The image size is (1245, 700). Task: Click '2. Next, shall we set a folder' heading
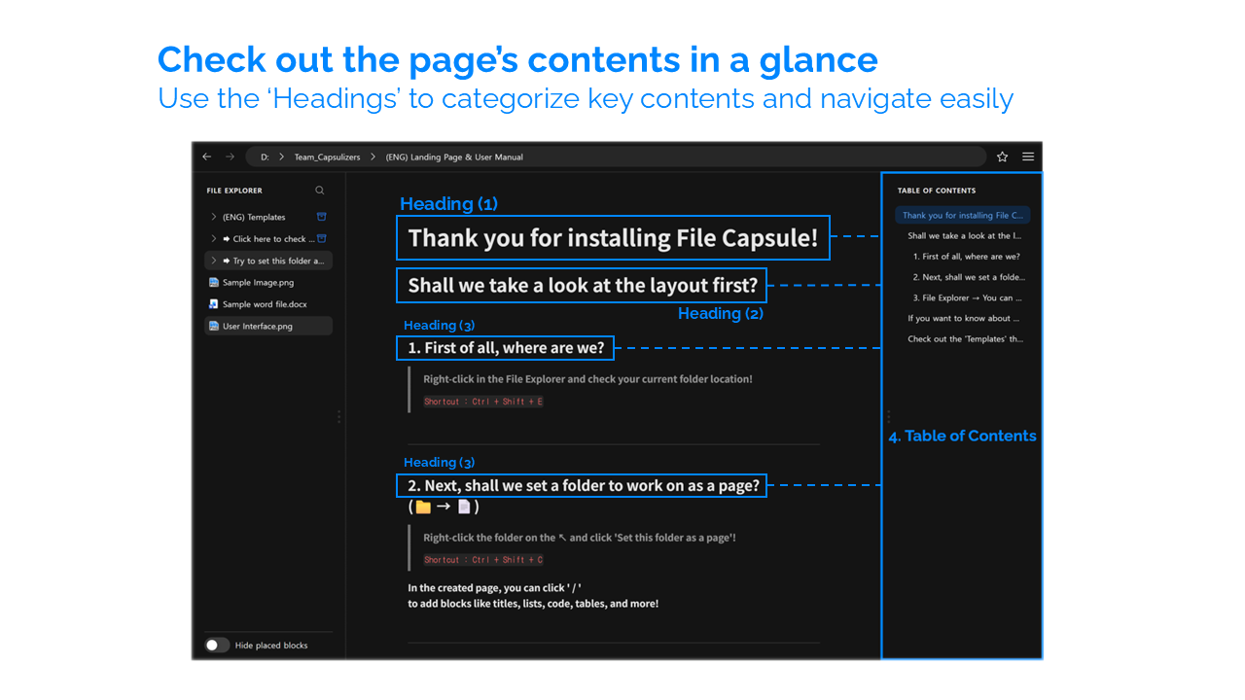[x=584, y=485]
